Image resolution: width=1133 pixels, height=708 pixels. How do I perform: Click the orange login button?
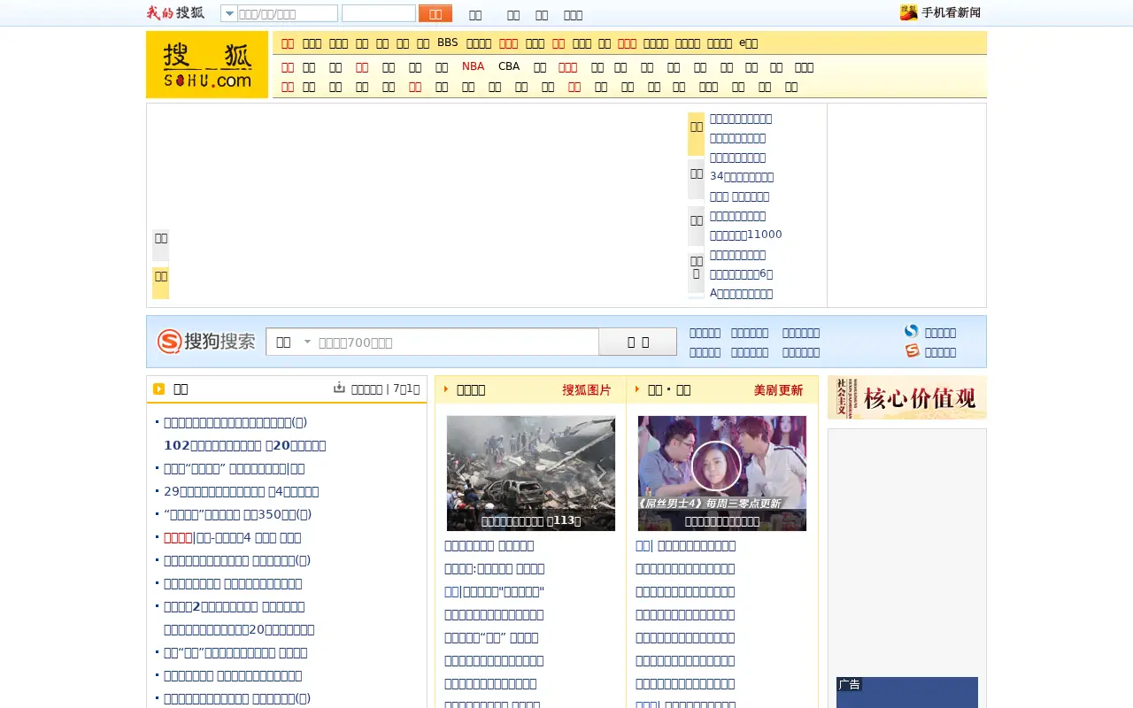[x=435, y=13]
